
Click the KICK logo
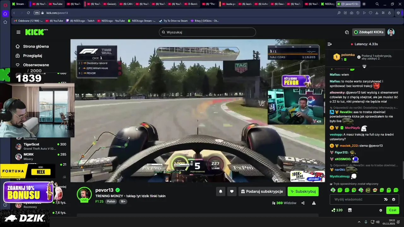(36, 32)
